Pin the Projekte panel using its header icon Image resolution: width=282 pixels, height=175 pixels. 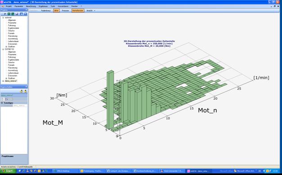(x=26, y=10)
